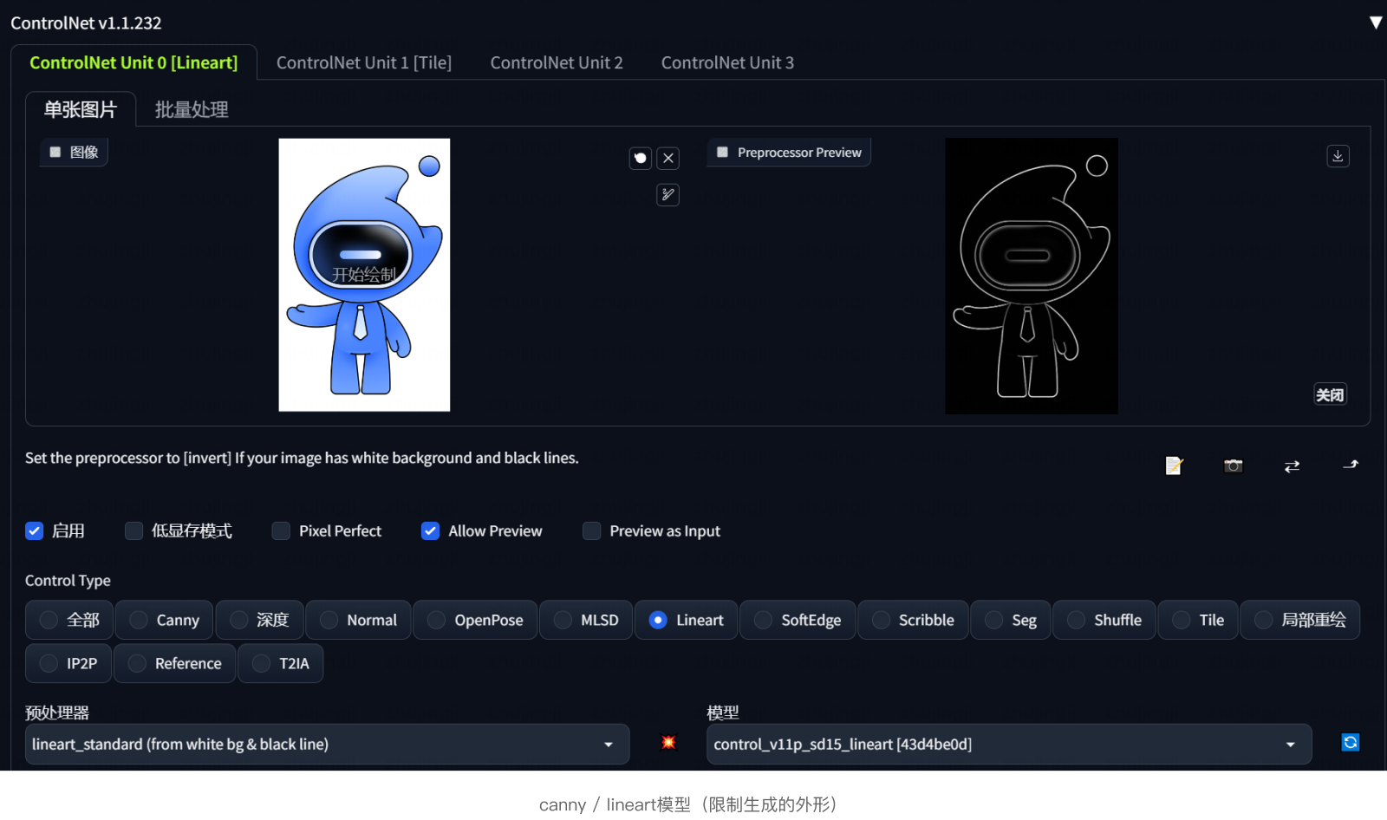Viewport: 1387px width, 820px height.
Task: Enable the Preview as Input checkbox
Action: pos(591,530)
